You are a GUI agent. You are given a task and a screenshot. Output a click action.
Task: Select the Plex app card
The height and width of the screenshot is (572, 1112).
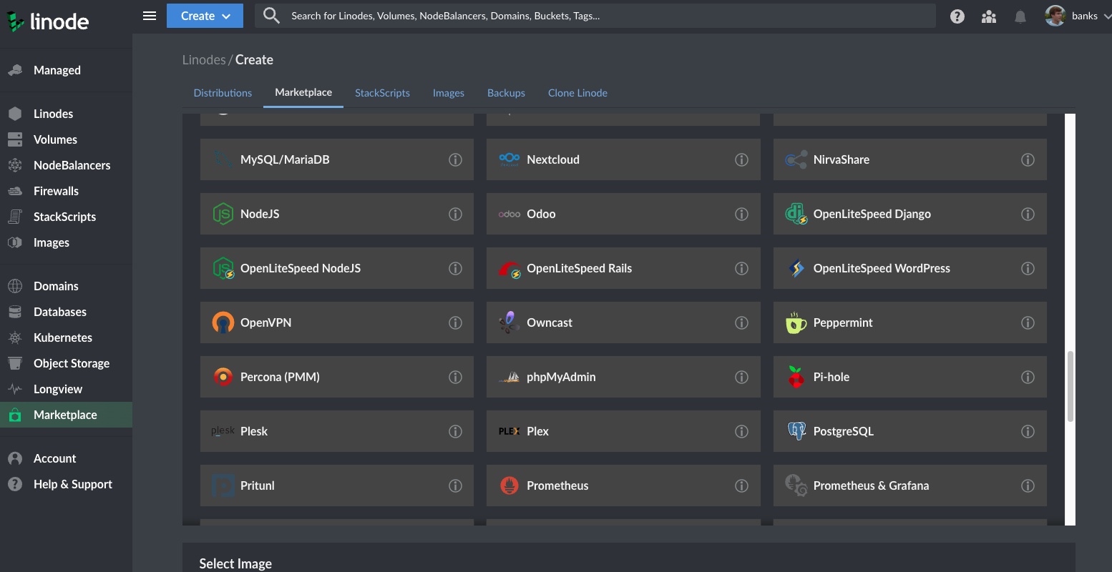coord(623,431)
